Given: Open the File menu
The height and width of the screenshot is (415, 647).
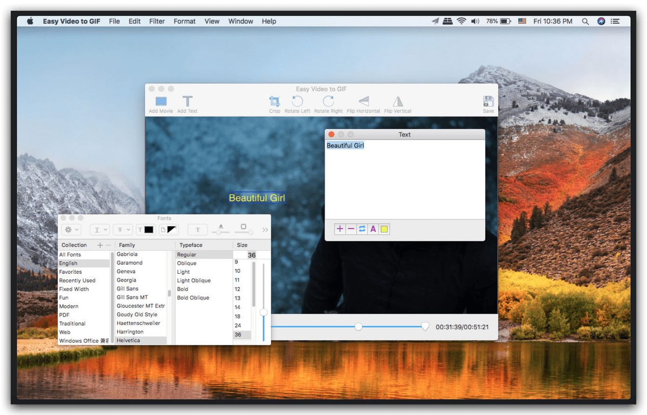Looking at the screenshot, I should click(114, 21).
